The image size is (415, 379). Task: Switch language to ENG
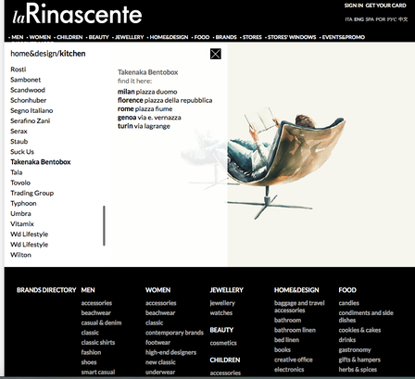point(358,19)
